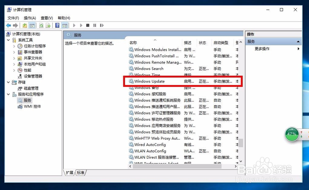Open the 操作(A) menu

(30, 18)
